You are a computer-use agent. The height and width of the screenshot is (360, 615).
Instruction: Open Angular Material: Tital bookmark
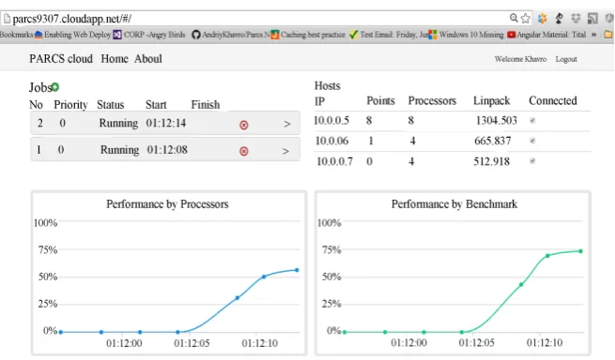pos(546,35)
